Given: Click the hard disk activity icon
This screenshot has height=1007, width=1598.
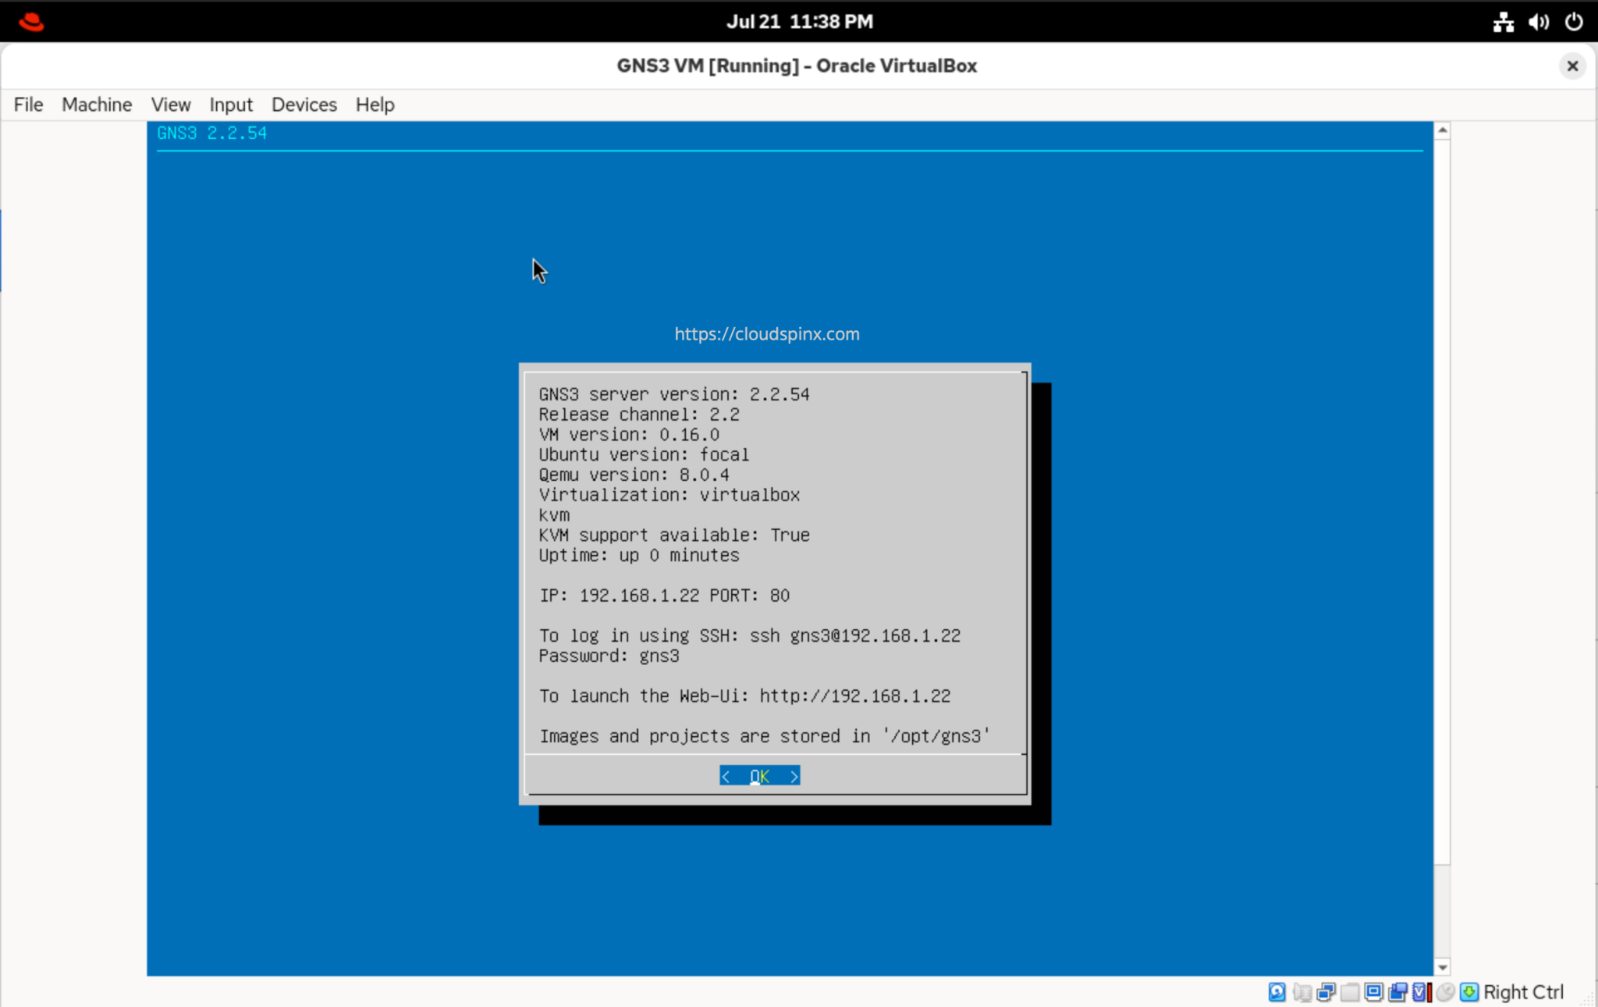Looking at the screenshot, I should pyautogui.click(x=1277, y=992).
